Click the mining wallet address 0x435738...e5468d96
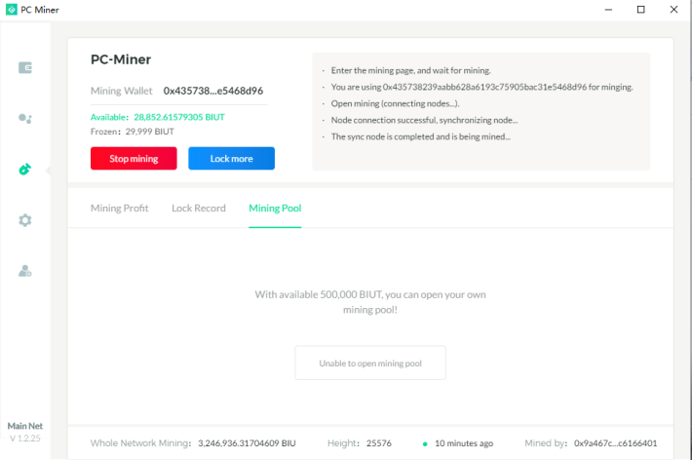The height and width of the screenshot is (460, 692). tap(213, 91)
